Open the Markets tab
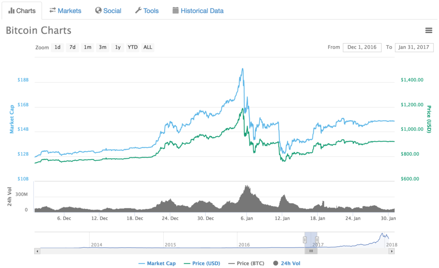Image resolution: width=439 pixels, height=268 pixels. click(x=65, y=11)
